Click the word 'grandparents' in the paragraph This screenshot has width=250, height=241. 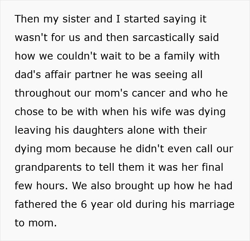pos(48,168)
